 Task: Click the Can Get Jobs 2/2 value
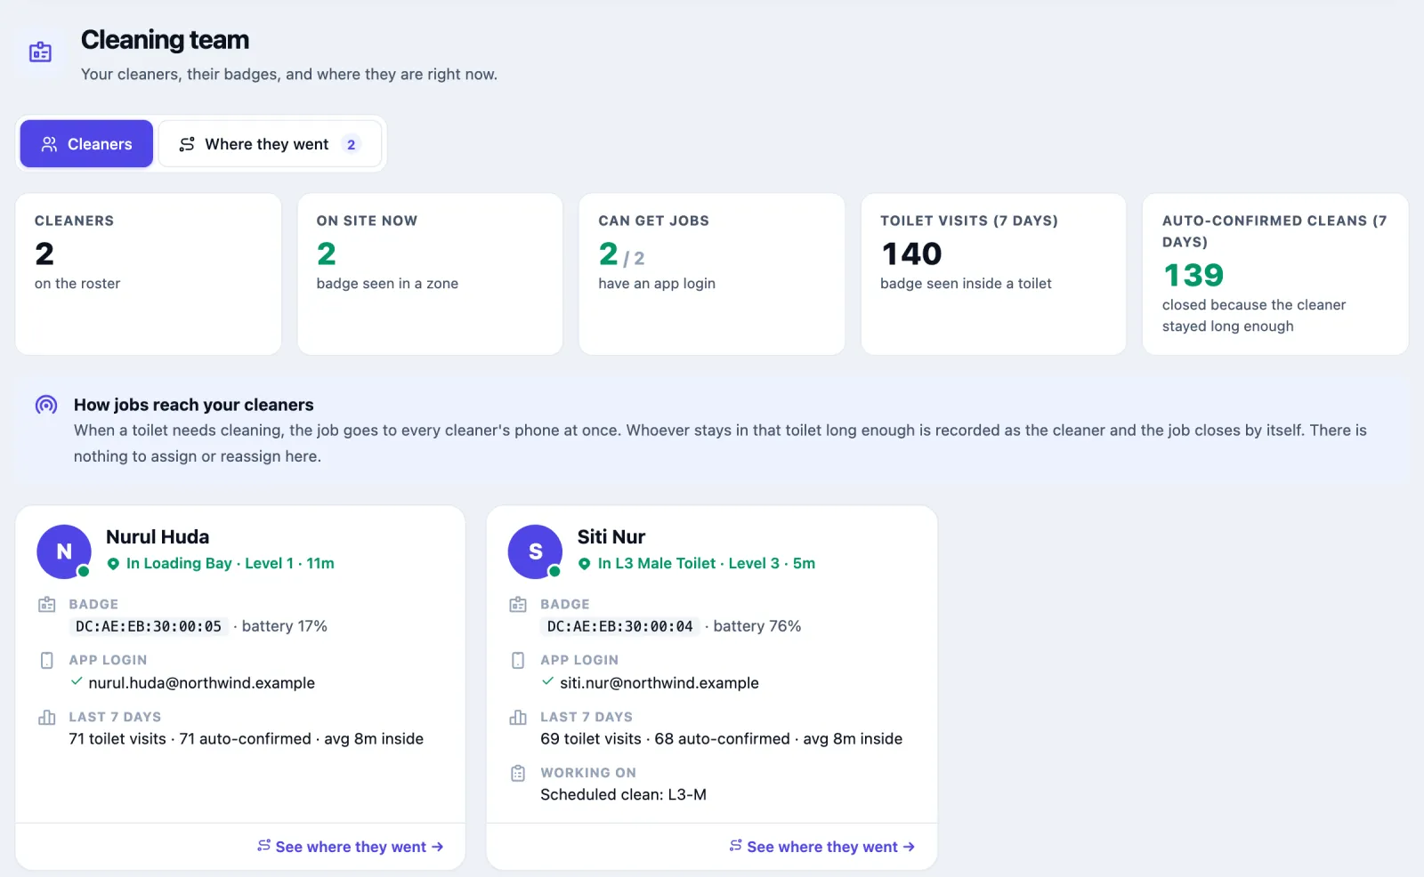pos(622,255)
